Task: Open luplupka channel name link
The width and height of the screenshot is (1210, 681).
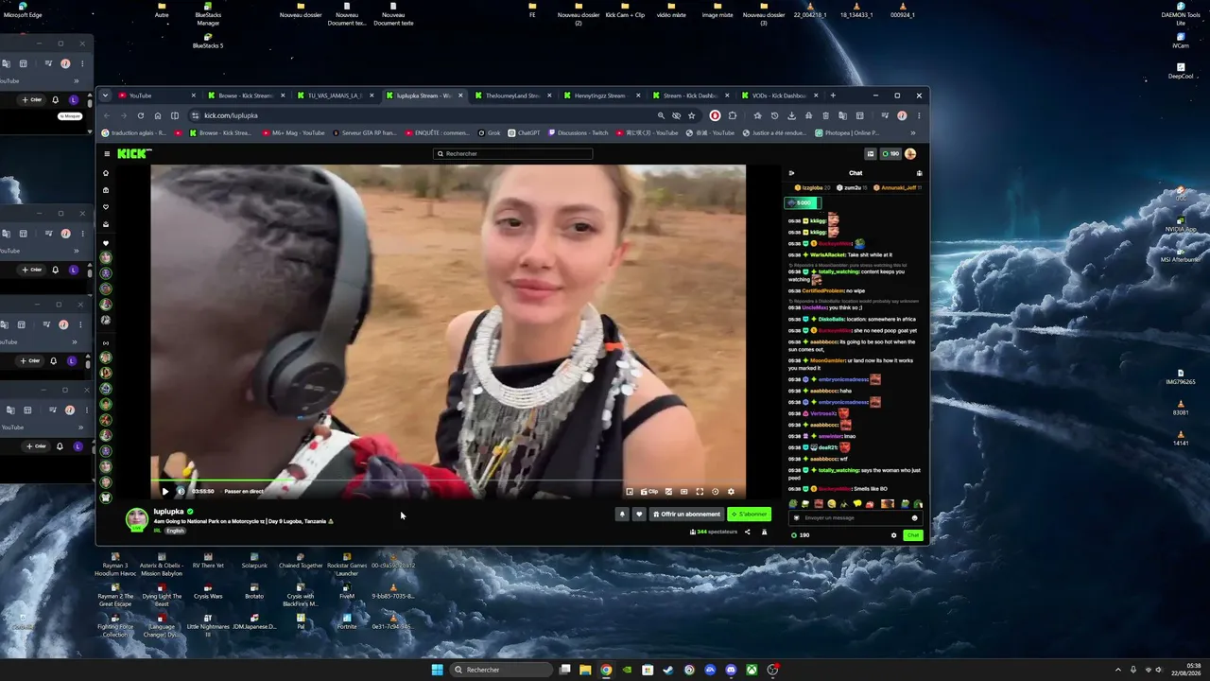Action: (168, 512)
